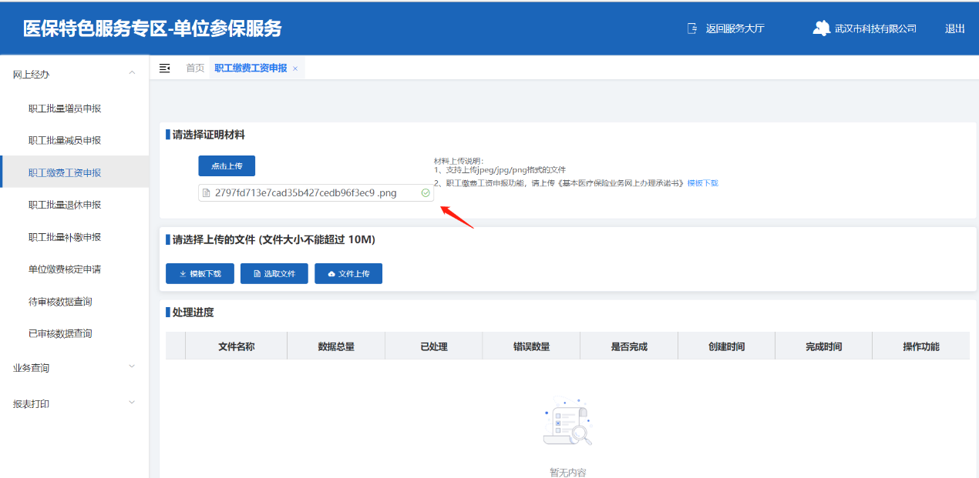This screenshot has width=979, height=478.
Task: Toggle the sidebar collapse hamburger icon
Action: (164, 69)
